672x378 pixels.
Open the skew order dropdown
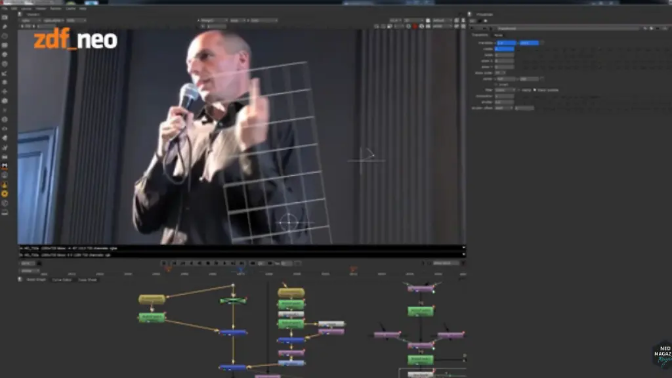pos(500,72)
